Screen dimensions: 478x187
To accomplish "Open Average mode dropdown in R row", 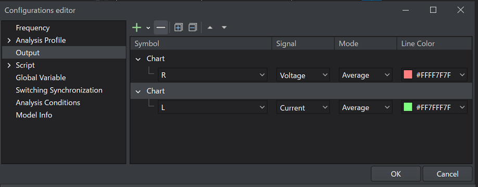I will 366,75.
